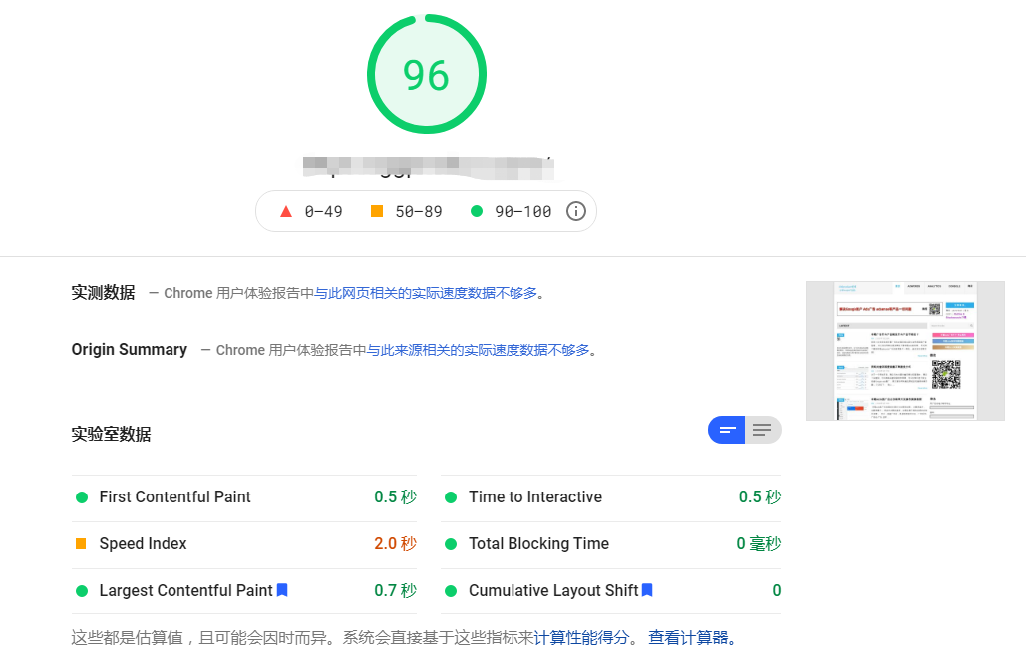This screenshot has height=659, width=1026.
Task: Click the bookmark icon beside Largest Contentful Paint
Action: point(282,590)
